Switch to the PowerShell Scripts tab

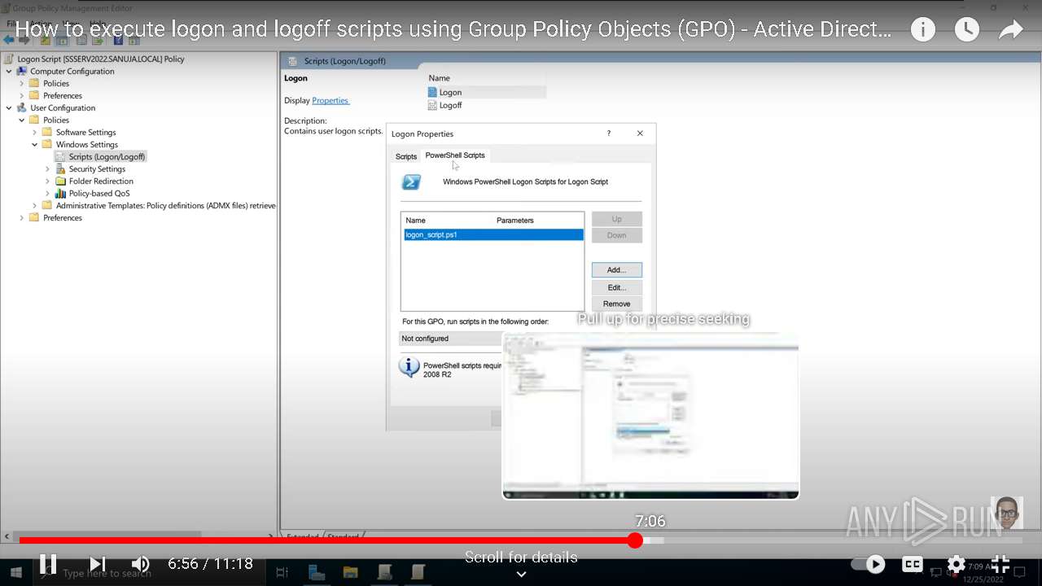(455, 155)
